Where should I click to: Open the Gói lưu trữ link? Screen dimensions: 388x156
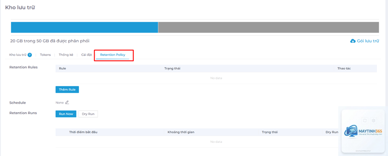368,41
